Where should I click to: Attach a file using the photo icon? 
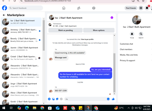pyautogui.click(x=53, y=99)
